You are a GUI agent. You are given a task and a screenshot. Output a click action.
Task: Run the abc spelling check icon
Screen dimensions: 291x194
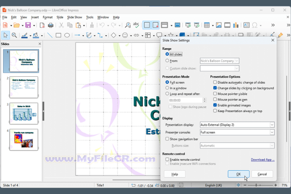(x=136, y=25)
